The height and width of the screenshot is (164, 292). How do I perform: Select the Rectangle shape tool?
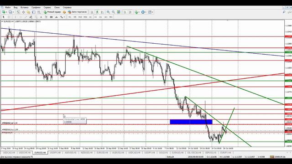(51, 17)
